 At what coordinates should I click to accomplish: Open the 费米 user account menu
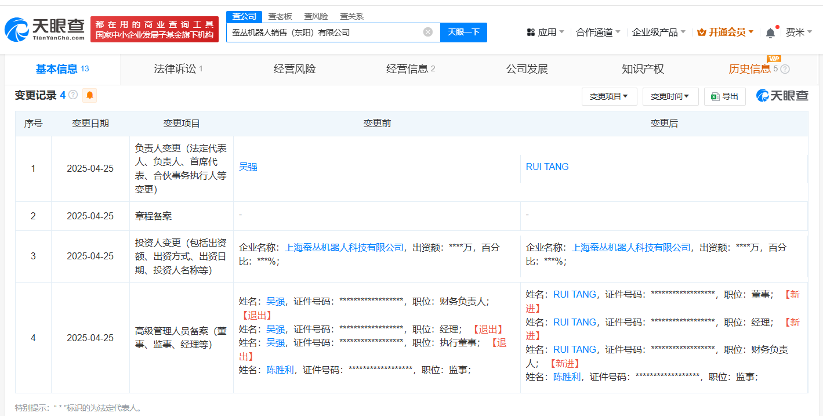pos(799,32)
